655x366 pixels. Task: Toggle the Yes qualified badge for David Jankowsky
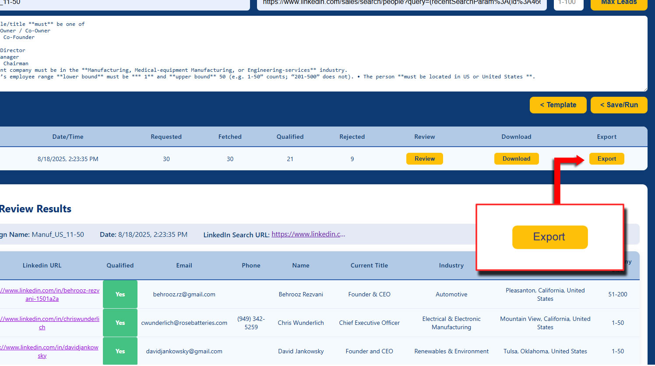point(120,351)
